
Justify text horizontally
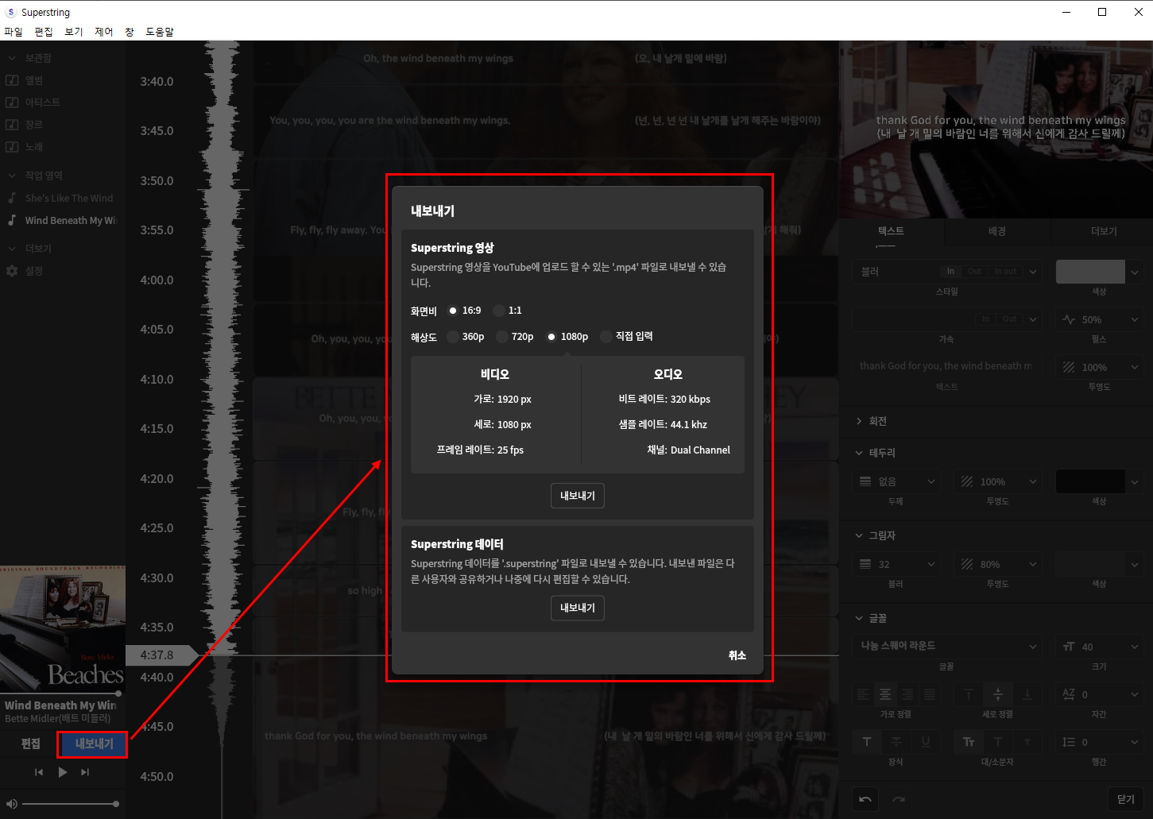click(x=930, y=694)
